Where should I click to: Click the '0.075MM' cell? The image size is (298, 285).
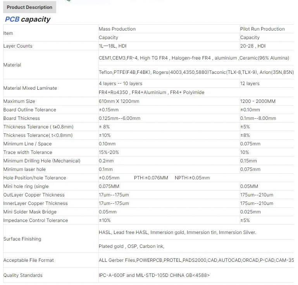(109, 186)
